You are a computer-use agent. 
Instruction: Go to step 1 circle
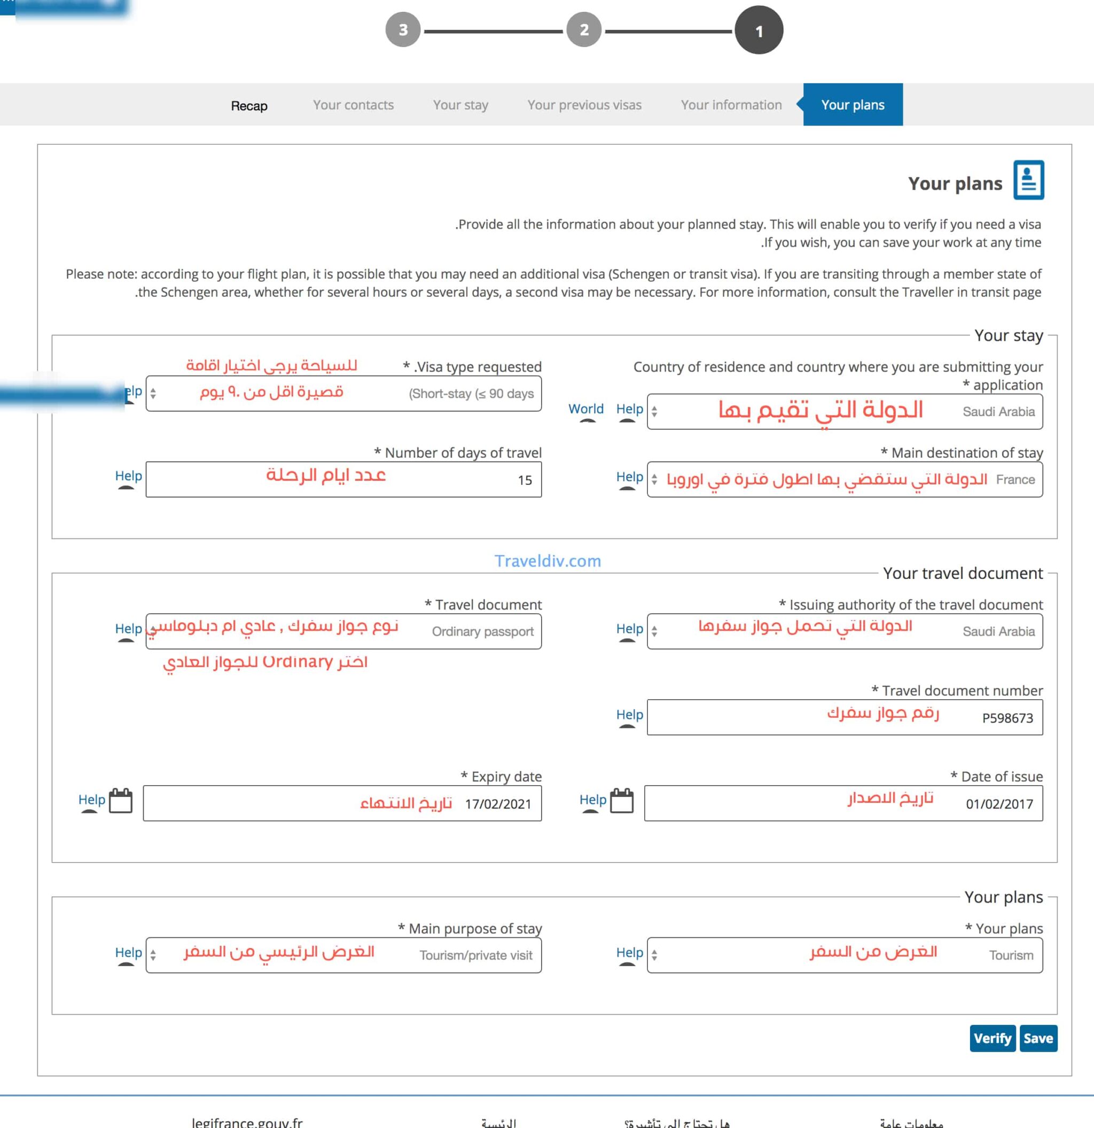[x=759, y=30]
